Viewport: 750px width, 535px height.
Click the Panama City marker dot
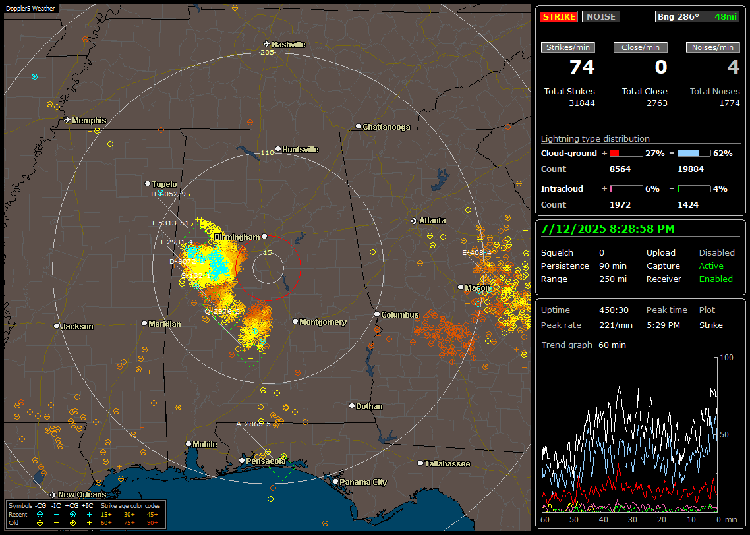(x=335, y=482)
